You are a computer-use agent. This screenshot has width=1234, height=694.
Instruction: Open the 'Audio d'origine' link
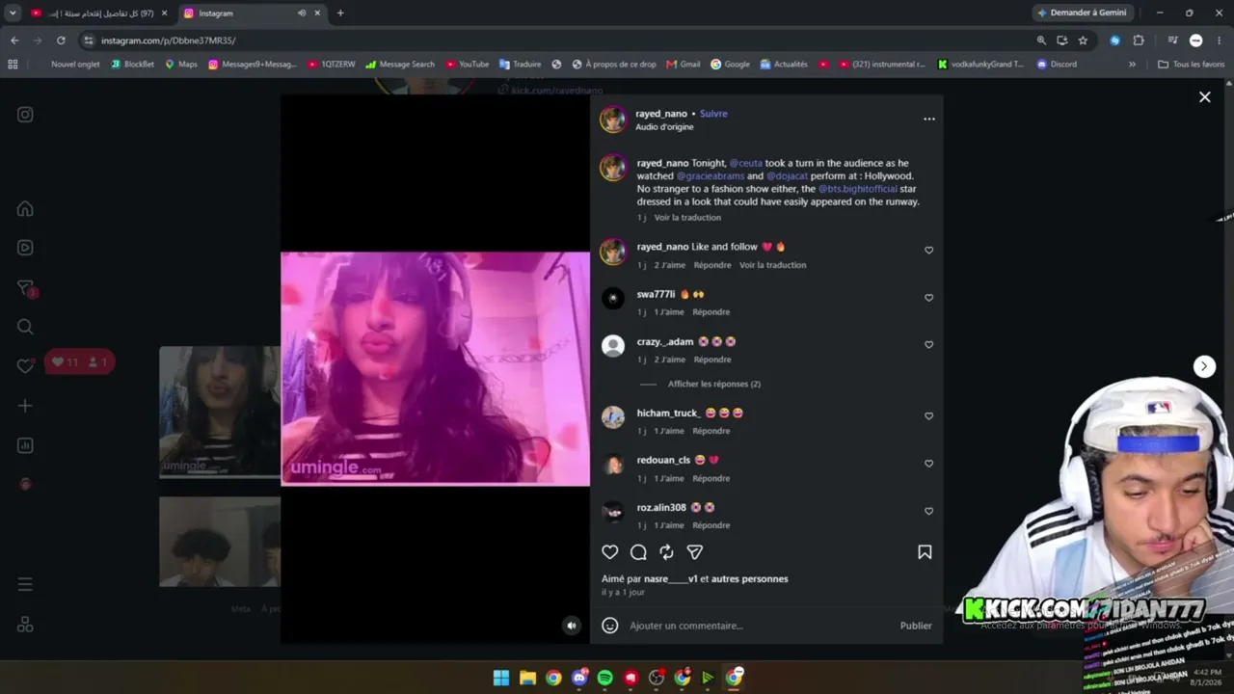point(664,127)
